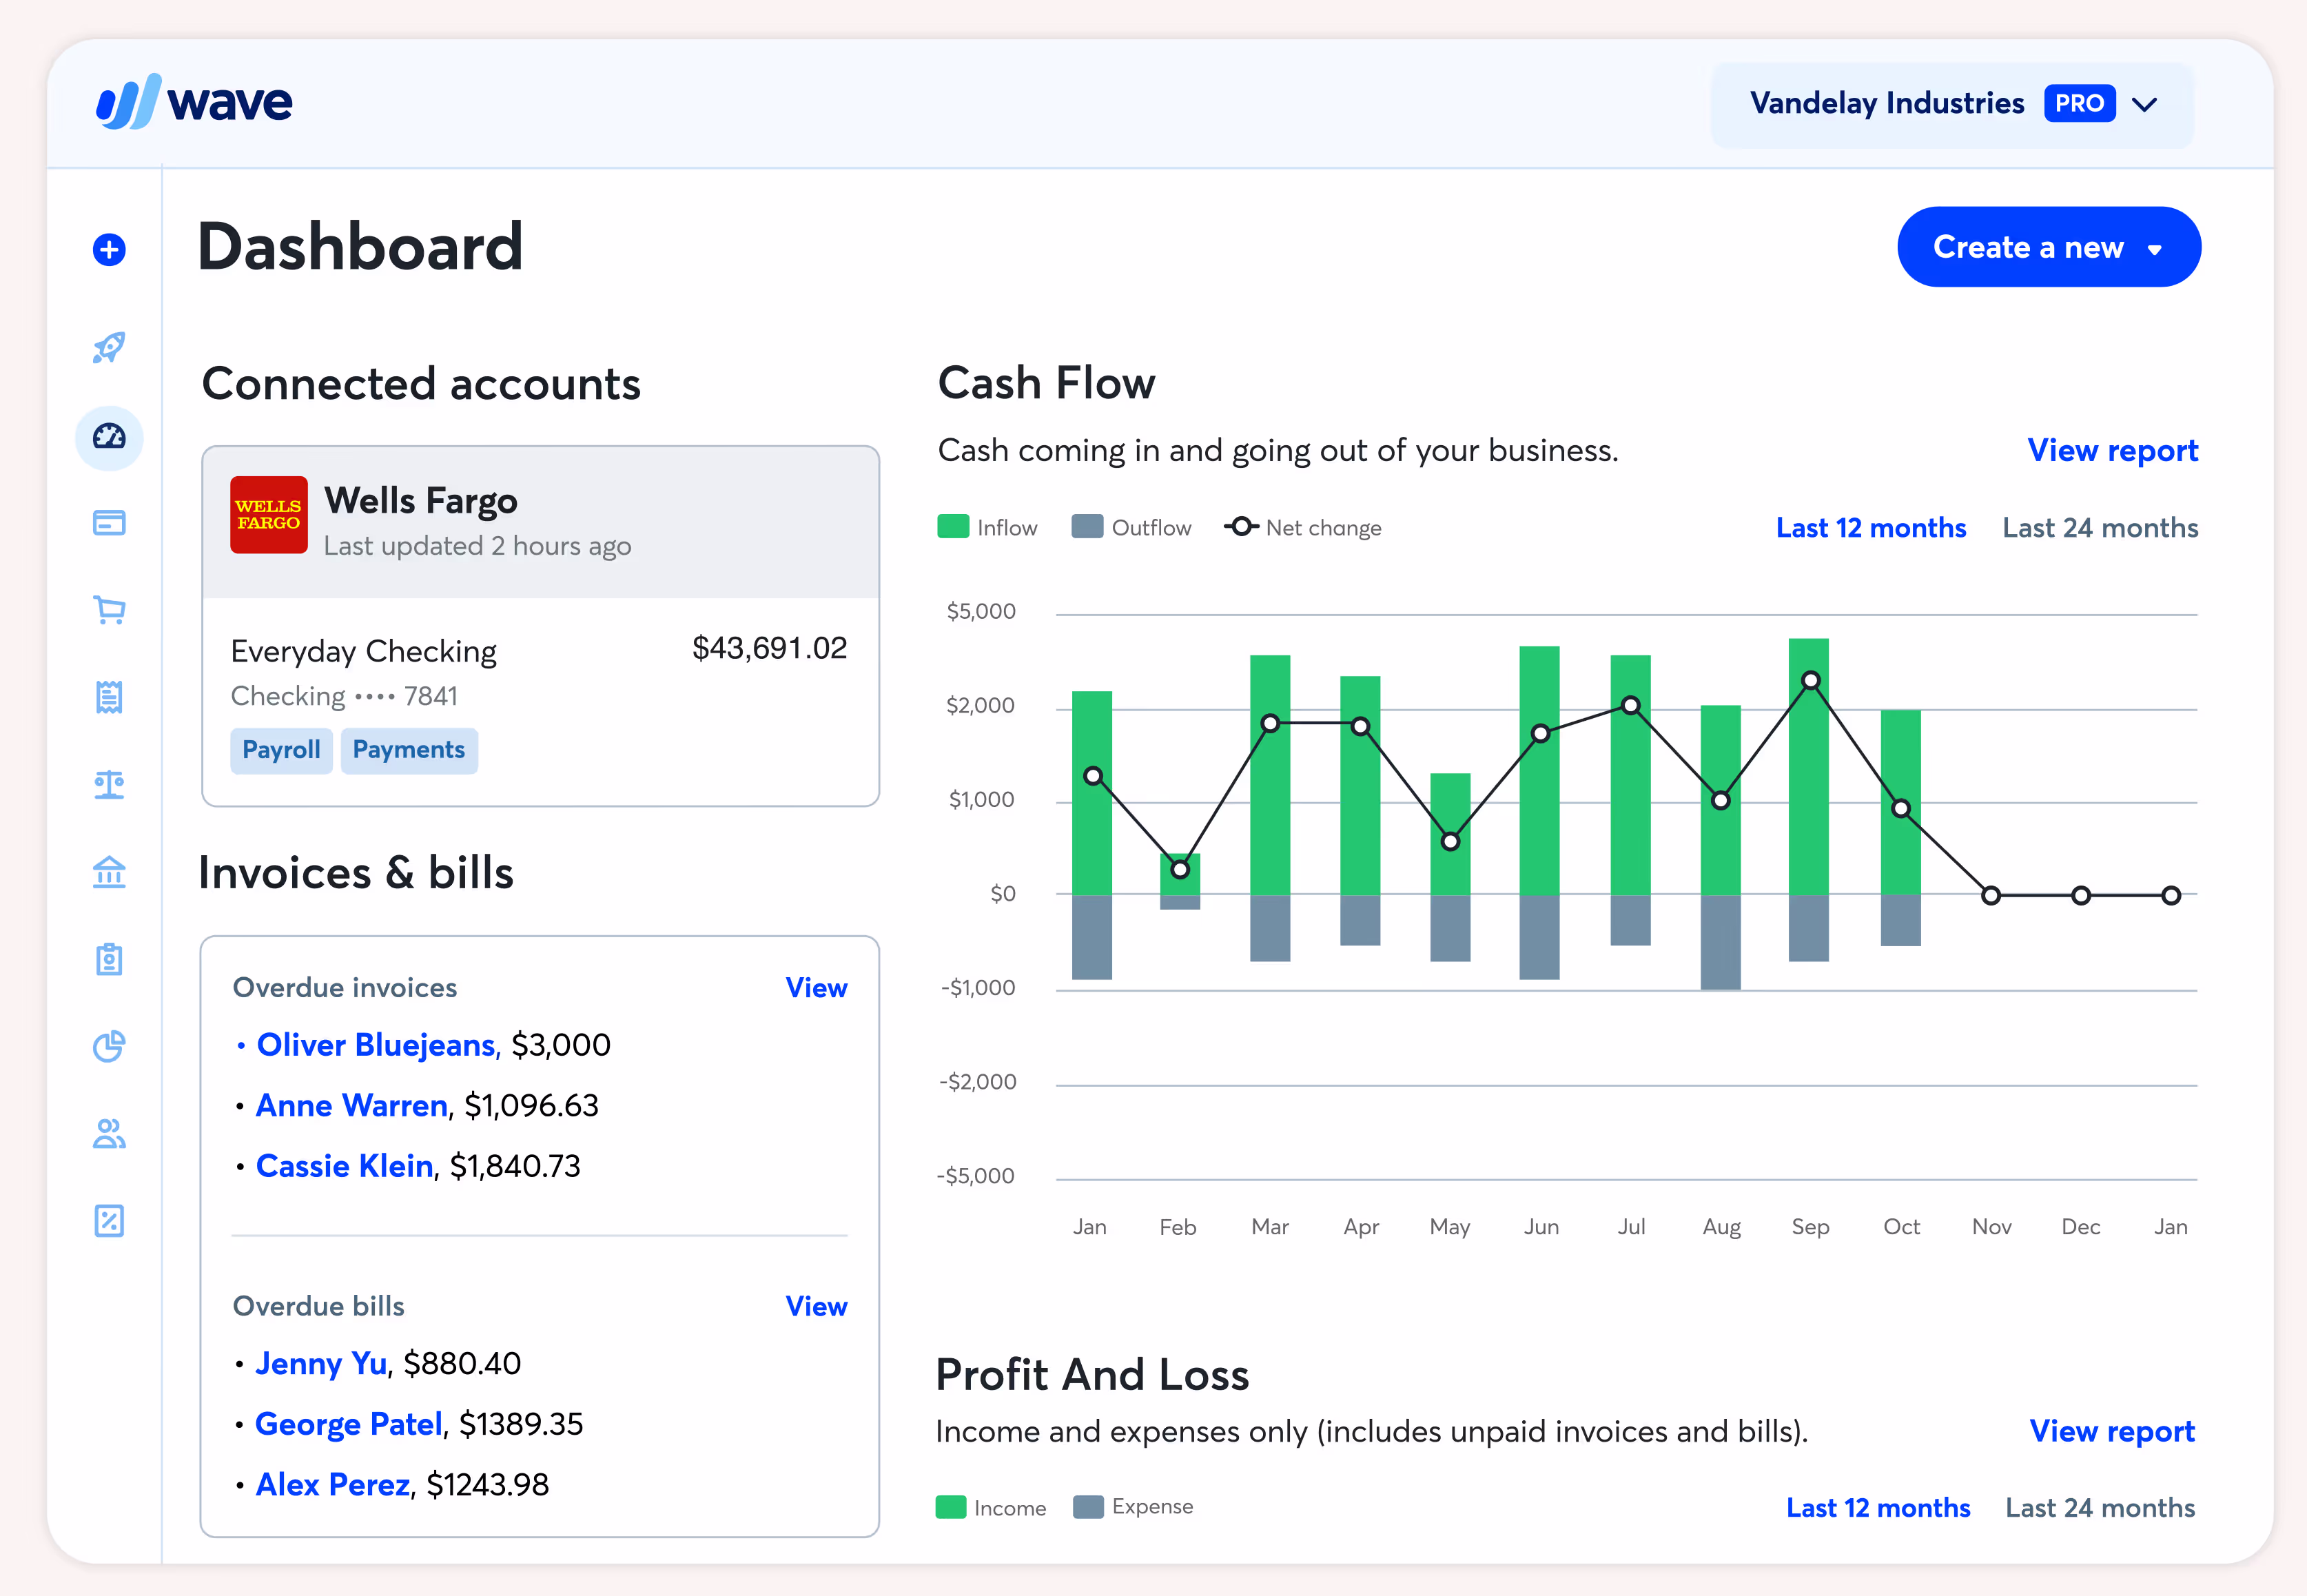2307x1596 pixels.
Task: Open the Oliver Bluejeans overdue invoice
Action: point(375,1045)
